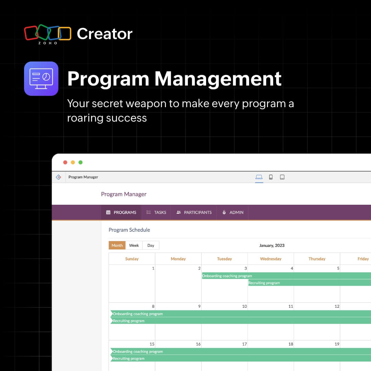The image size is (371, 371).
Task: Select the desktop preview icon
Action: click(x=259, y=177)
